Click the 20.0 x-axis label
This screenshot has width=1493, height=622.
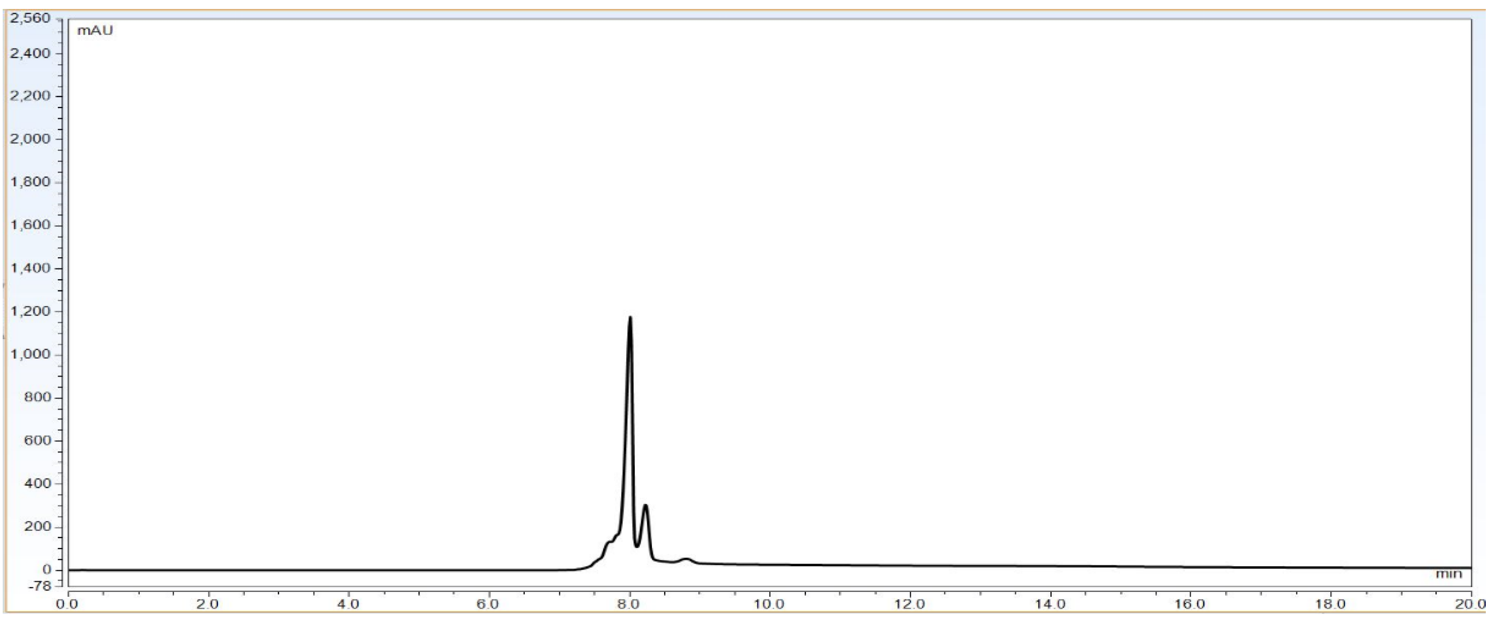[x=1471, y=604]
